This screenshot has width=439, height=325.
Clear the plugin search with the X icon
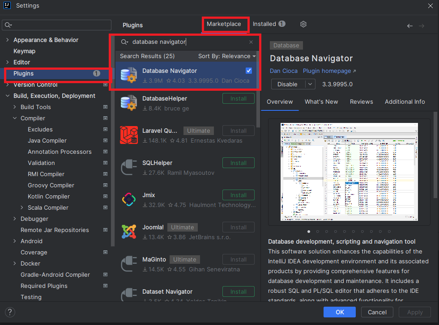click(x=251, y=42)
